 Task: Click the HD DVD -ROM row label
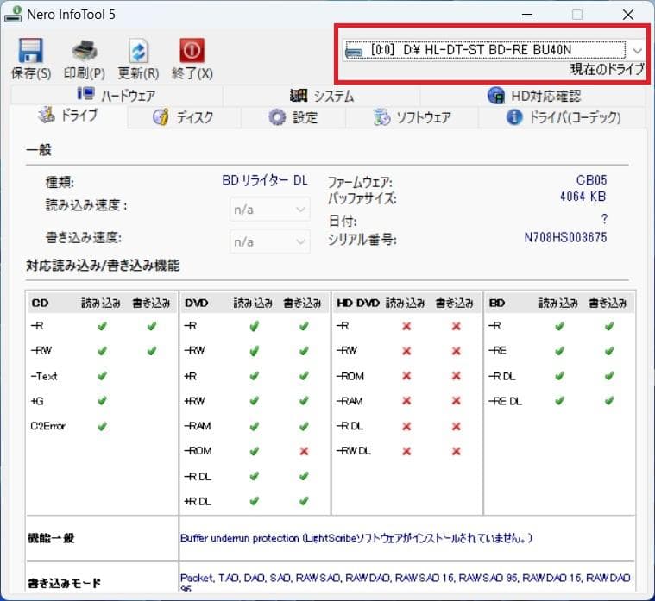pyautogui.click(x=350, y=376)
